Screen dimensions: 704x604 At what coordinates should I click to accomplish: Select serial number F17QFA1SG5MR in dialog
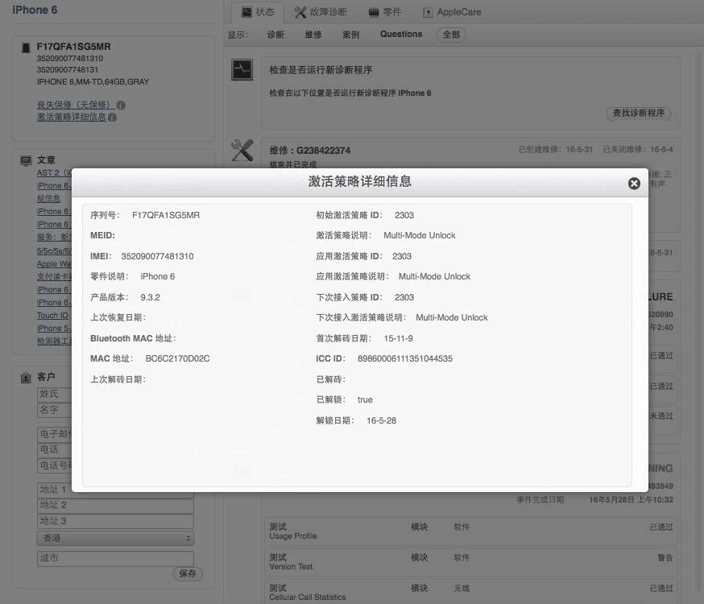(x=166, y=215)
